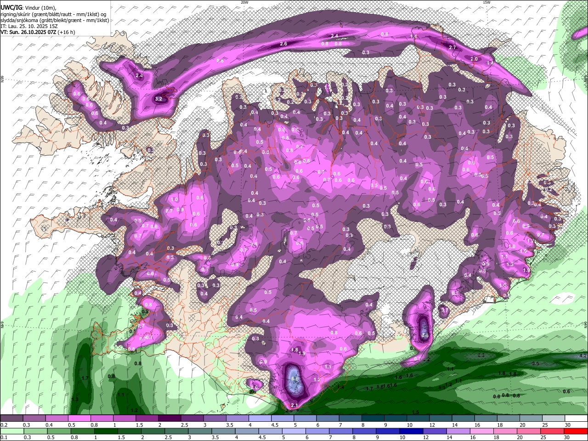Click the 'VT: Sun. 26.10.2025 07Z' valid time
The height and width of the screenshot is (441, 588).
(x=28, y=32)
